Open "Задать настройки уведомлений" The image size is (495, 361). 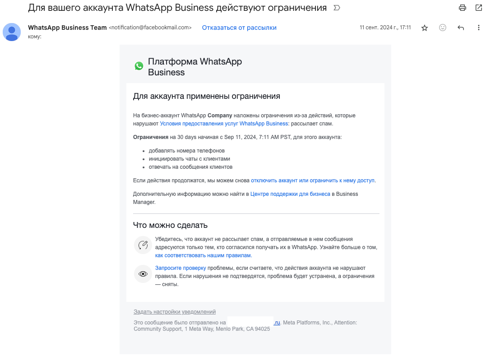(175, 311)
